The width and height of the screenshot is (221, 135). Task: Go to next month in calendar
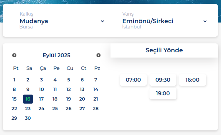pyautogui.click(x=98, y=55)
